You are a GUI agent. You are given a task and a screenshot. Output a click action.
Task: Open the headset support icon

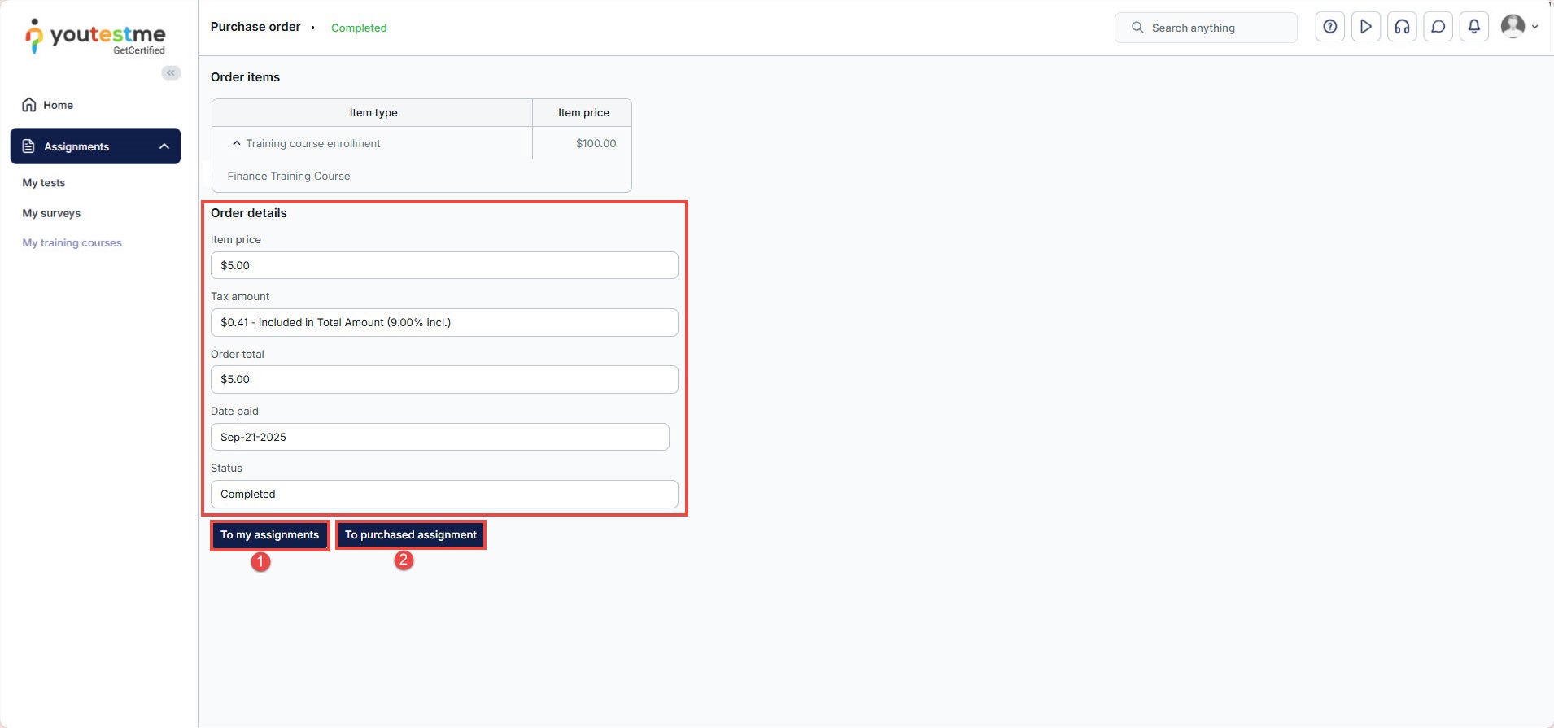1402,27
